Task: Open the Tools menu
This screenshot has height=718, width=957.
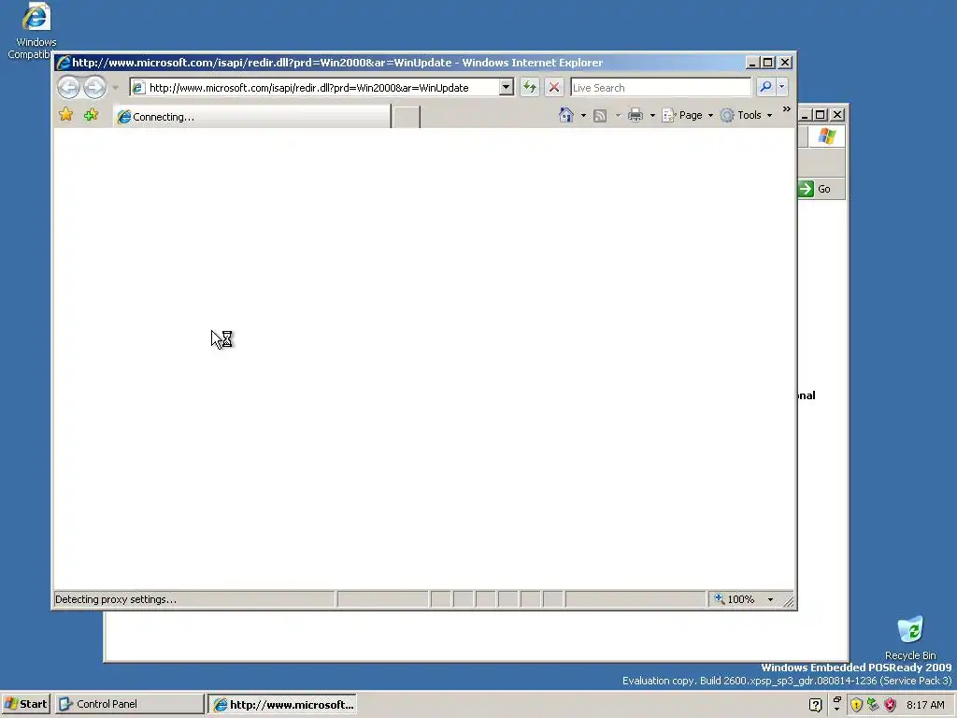Action: point(746,115)
